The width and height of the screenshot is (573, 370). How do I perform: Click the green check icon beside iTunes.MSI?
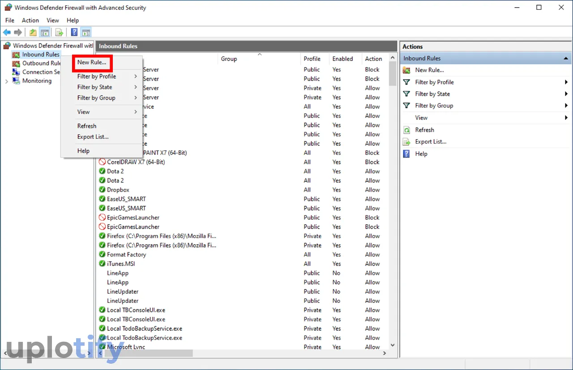[102, 264]
